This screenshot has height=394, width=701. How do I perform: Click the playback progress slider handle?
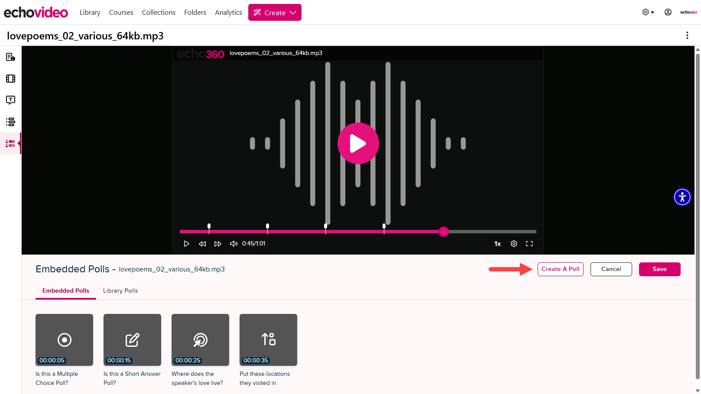(x=443, y=232)
